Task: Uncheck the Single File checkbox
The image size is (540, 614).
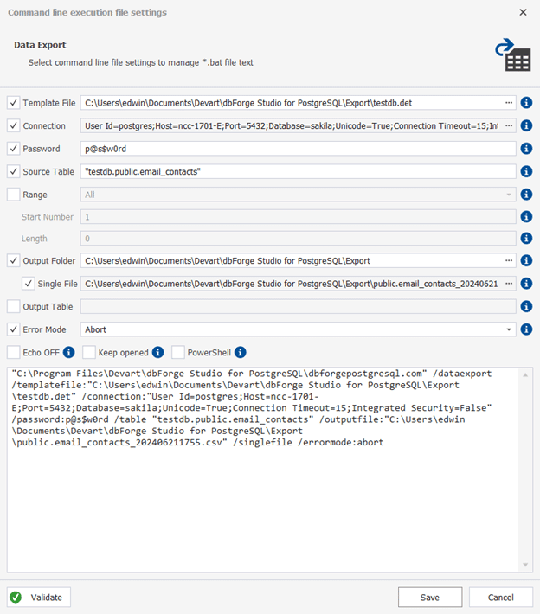Action: pyautogui.click(x=29, y=284)
